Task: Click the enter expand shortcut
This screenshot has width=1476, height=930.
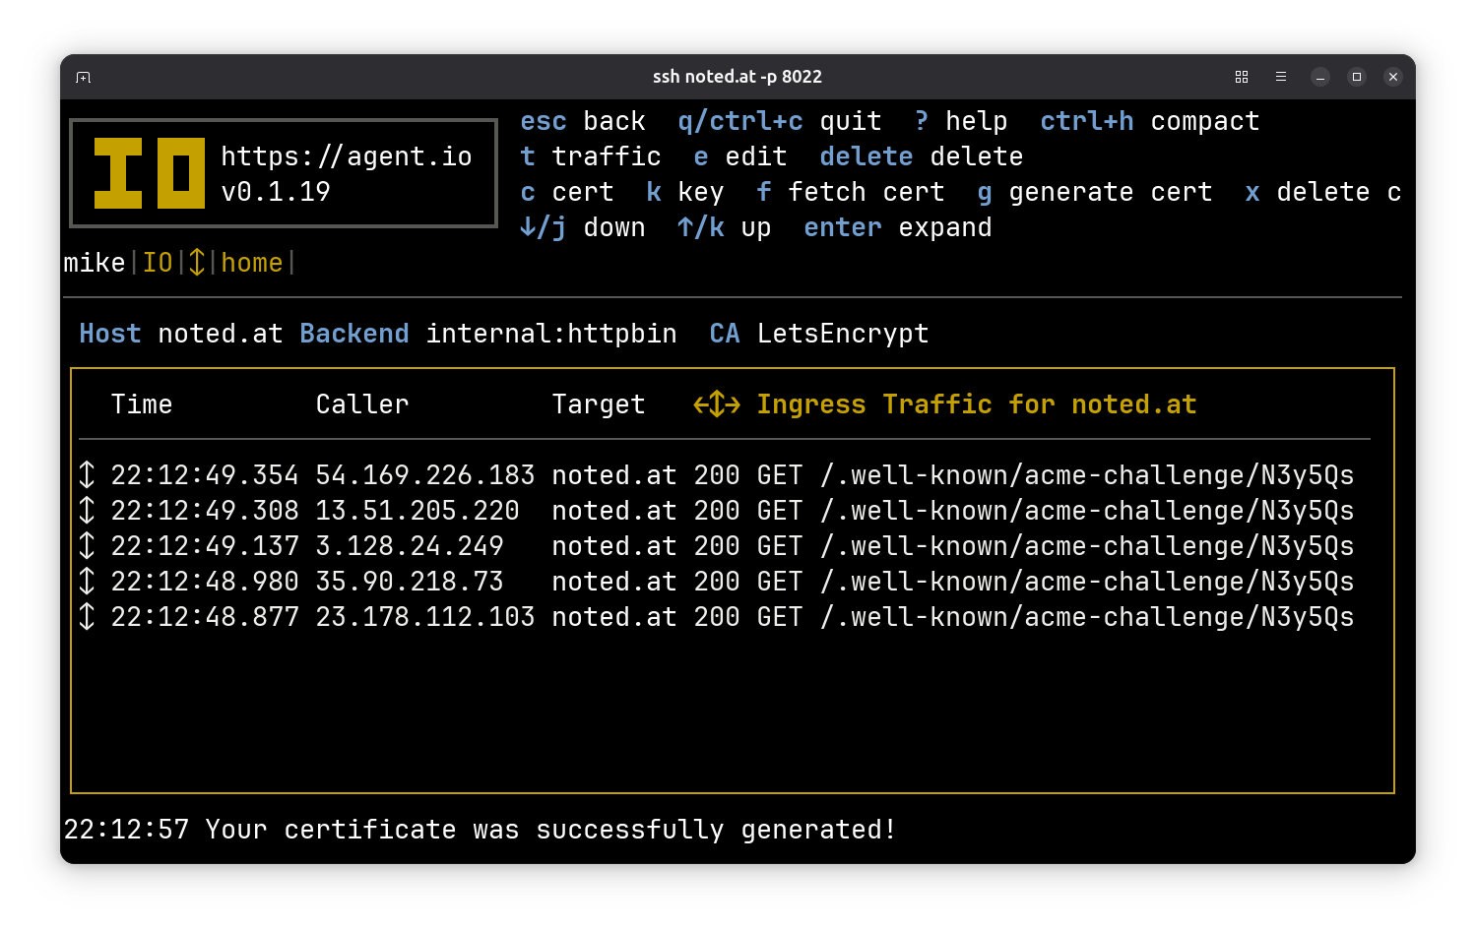Action: 898,227
